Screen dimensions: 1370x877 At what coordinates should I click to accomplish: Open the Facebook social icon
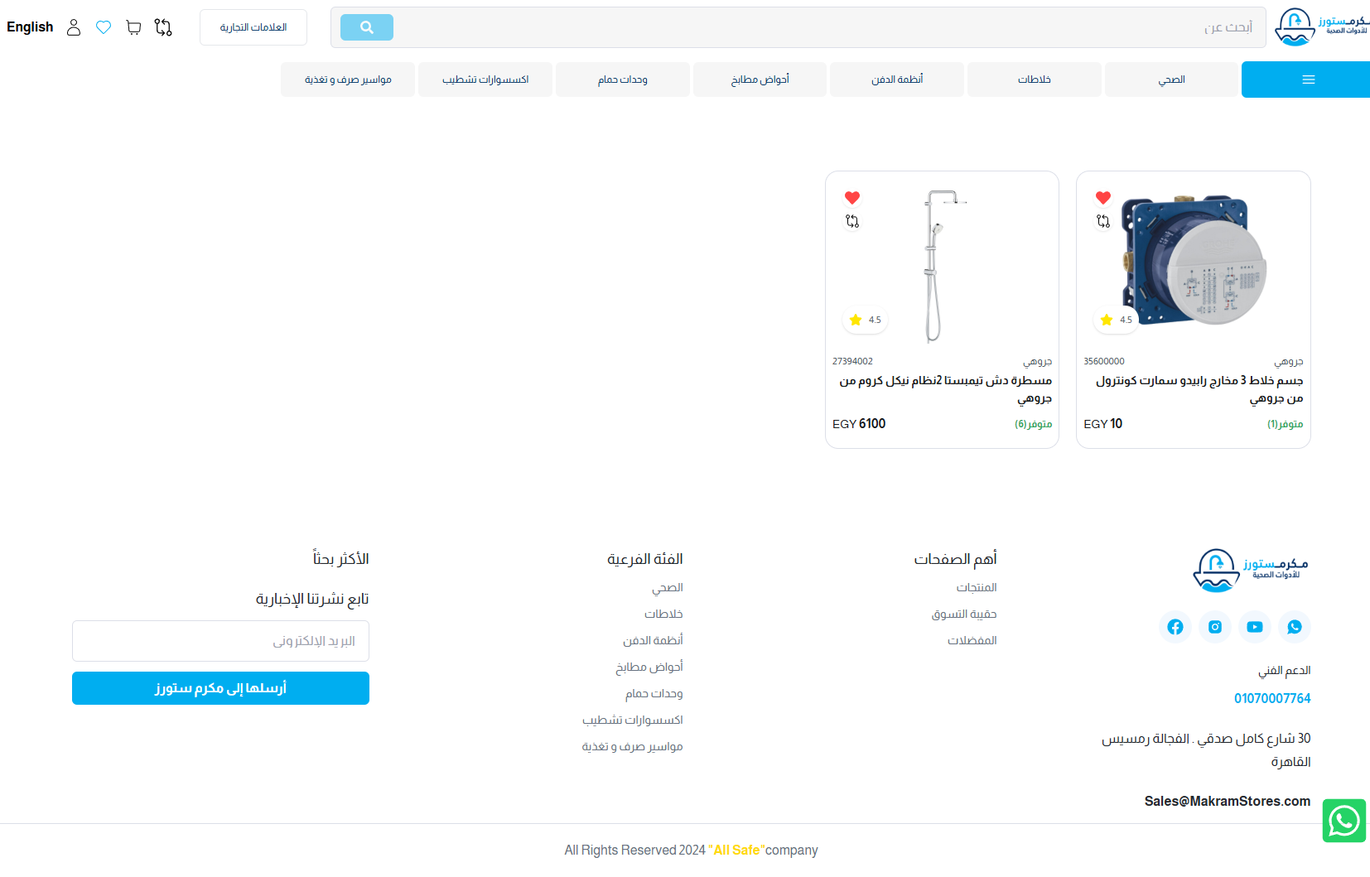[1175, 627]
